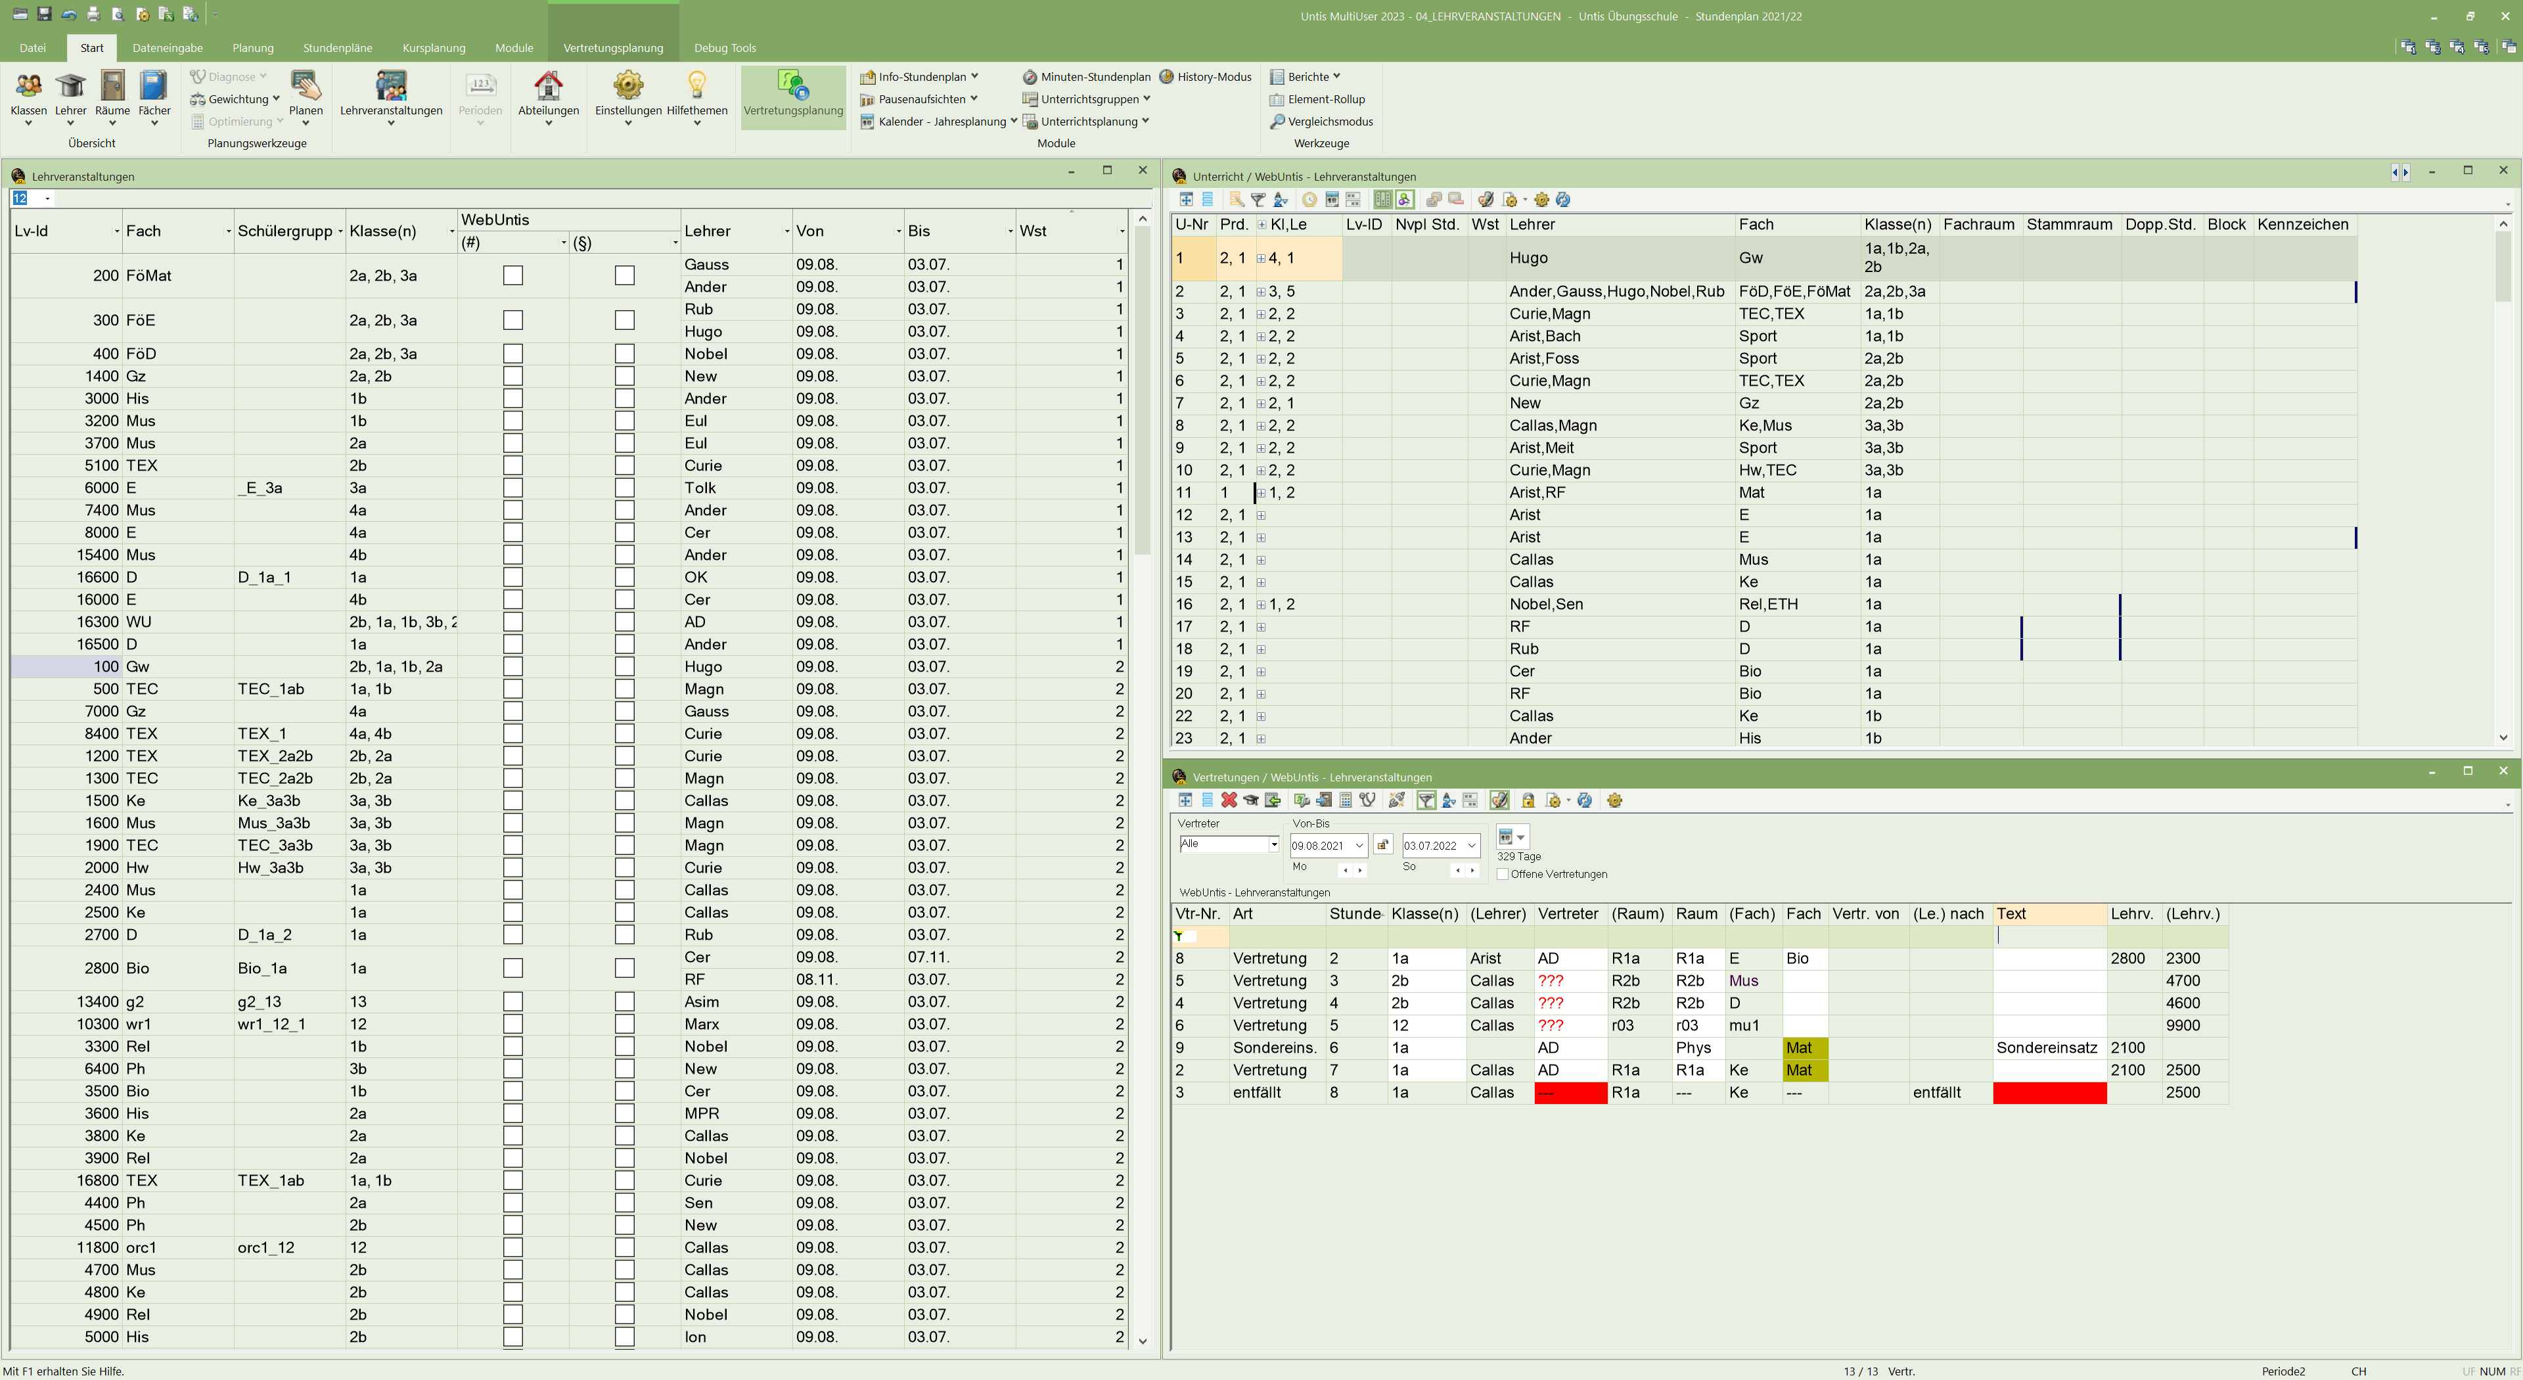Image resolution: width=2523 pixels, height=1380 pixels.
Task: Open the Gewichtung dropdown
Action: coord(235,99)
